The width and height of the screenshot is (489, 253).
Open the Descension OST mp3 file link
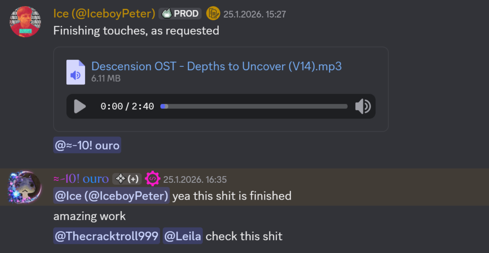pyautogui.click(x=216, y=66)
